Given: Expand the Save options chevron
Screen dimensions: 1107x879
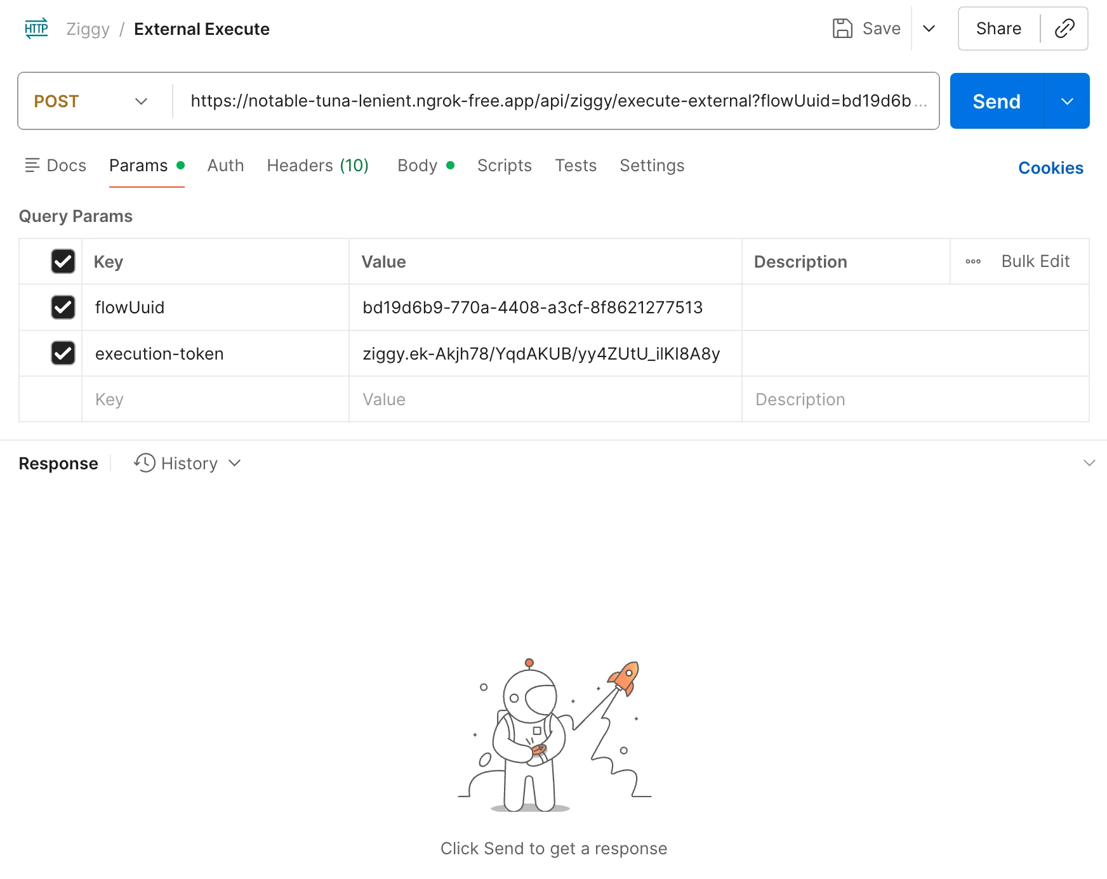Looking at the screenshot, I should pos(929,29).
